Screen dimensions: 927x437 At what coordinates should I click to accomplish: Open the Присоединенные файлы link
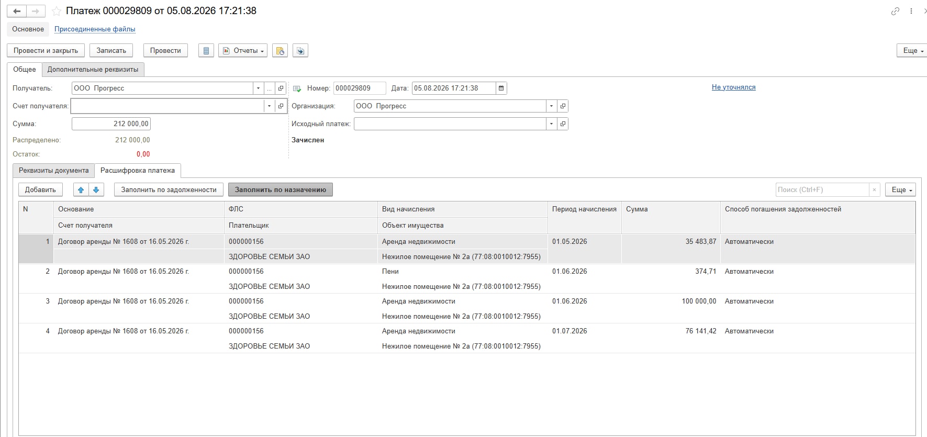(x=95, y=29)
